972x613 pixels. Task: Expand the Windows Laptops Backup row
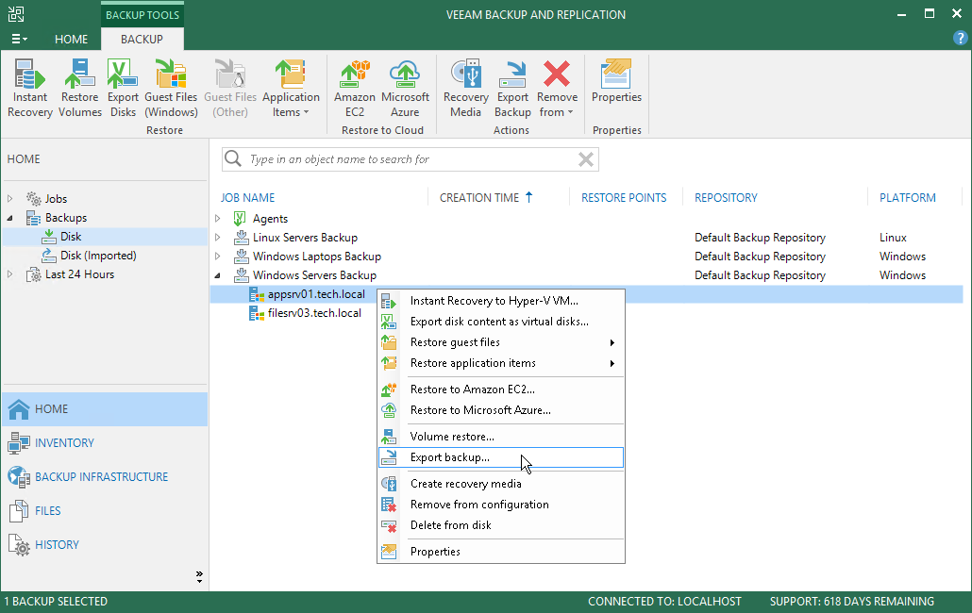click(x=218, y=257)
